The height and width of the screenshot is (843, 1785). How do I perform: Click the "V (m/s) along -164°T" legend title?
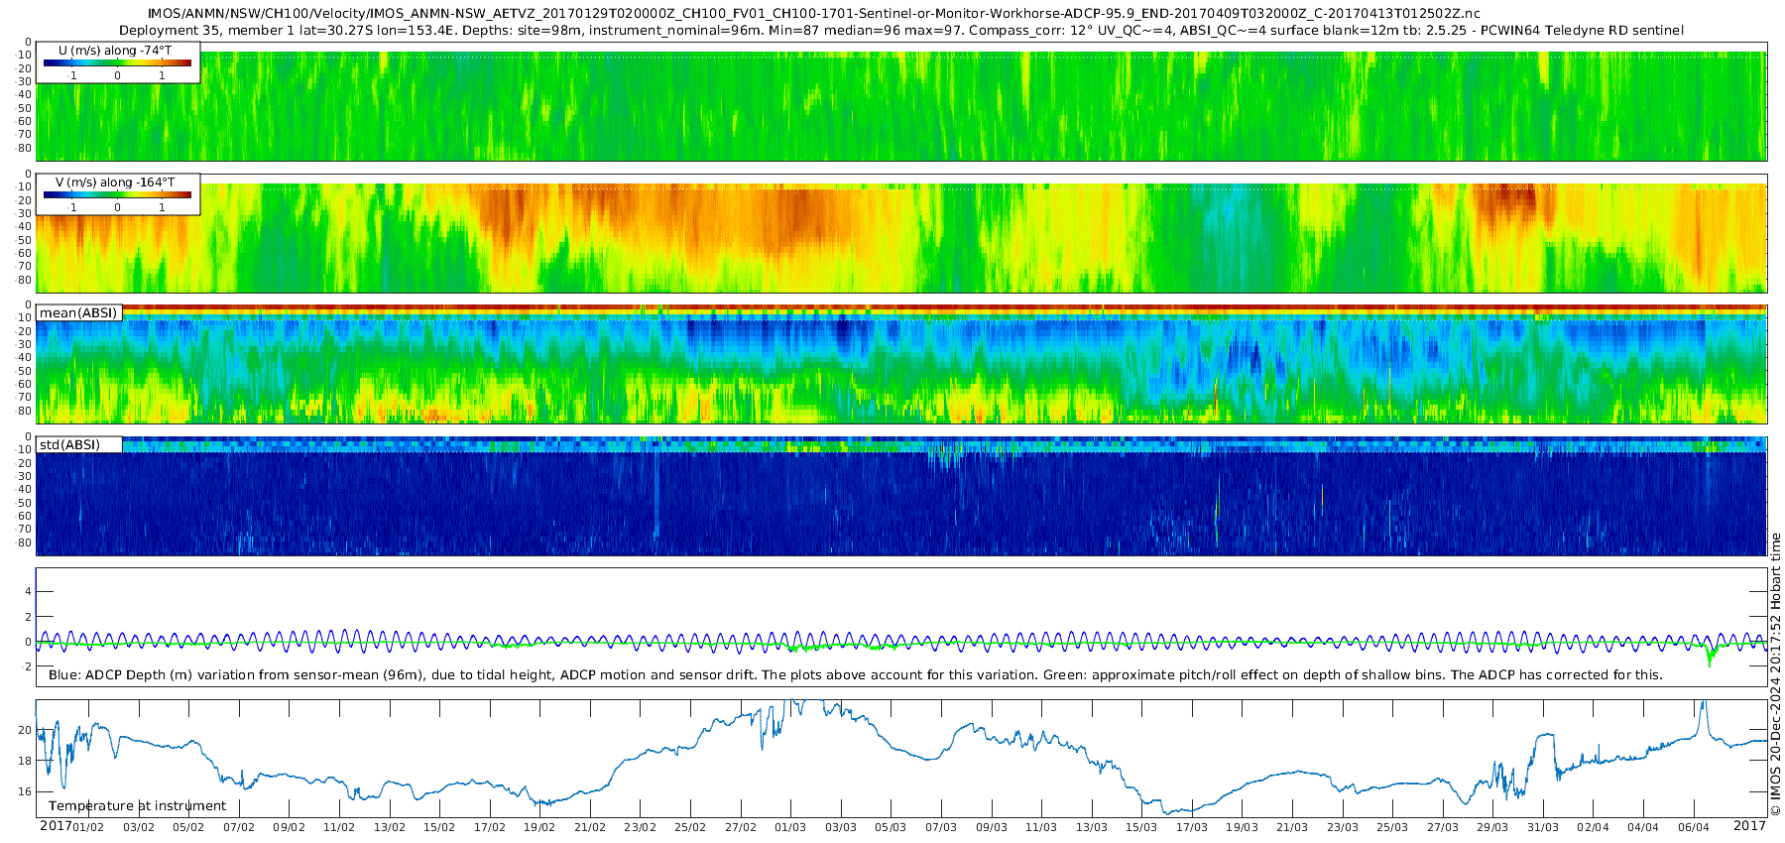click(x=115, y=182)
